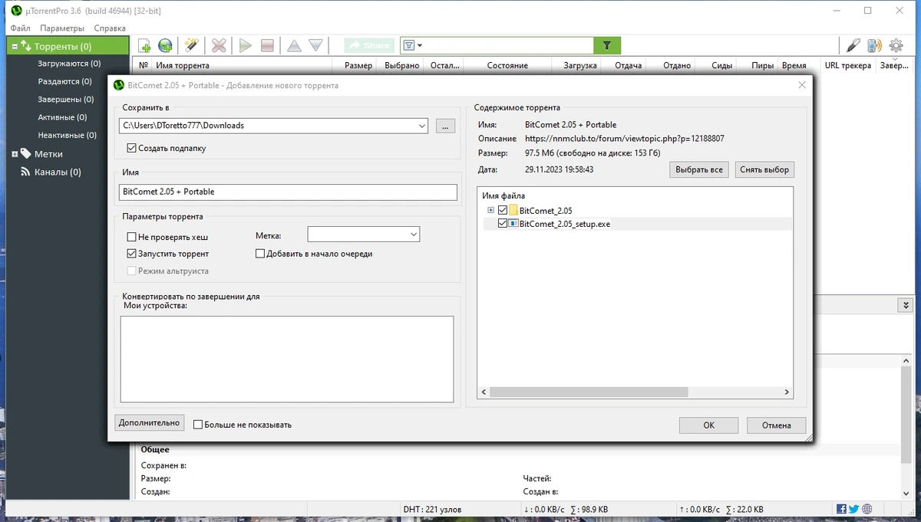Viewport: 921px width, 522px height.
Task: Click the Имя torrent name input field
Action: point(288,192)
